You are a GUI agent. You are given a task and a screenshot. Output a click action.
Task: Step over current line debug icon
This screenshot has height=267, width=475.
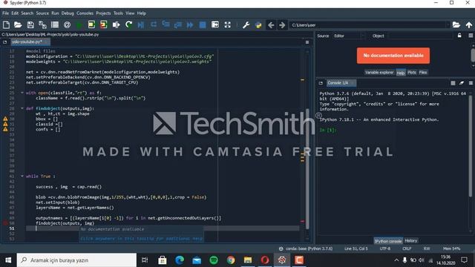coord(154,24)
